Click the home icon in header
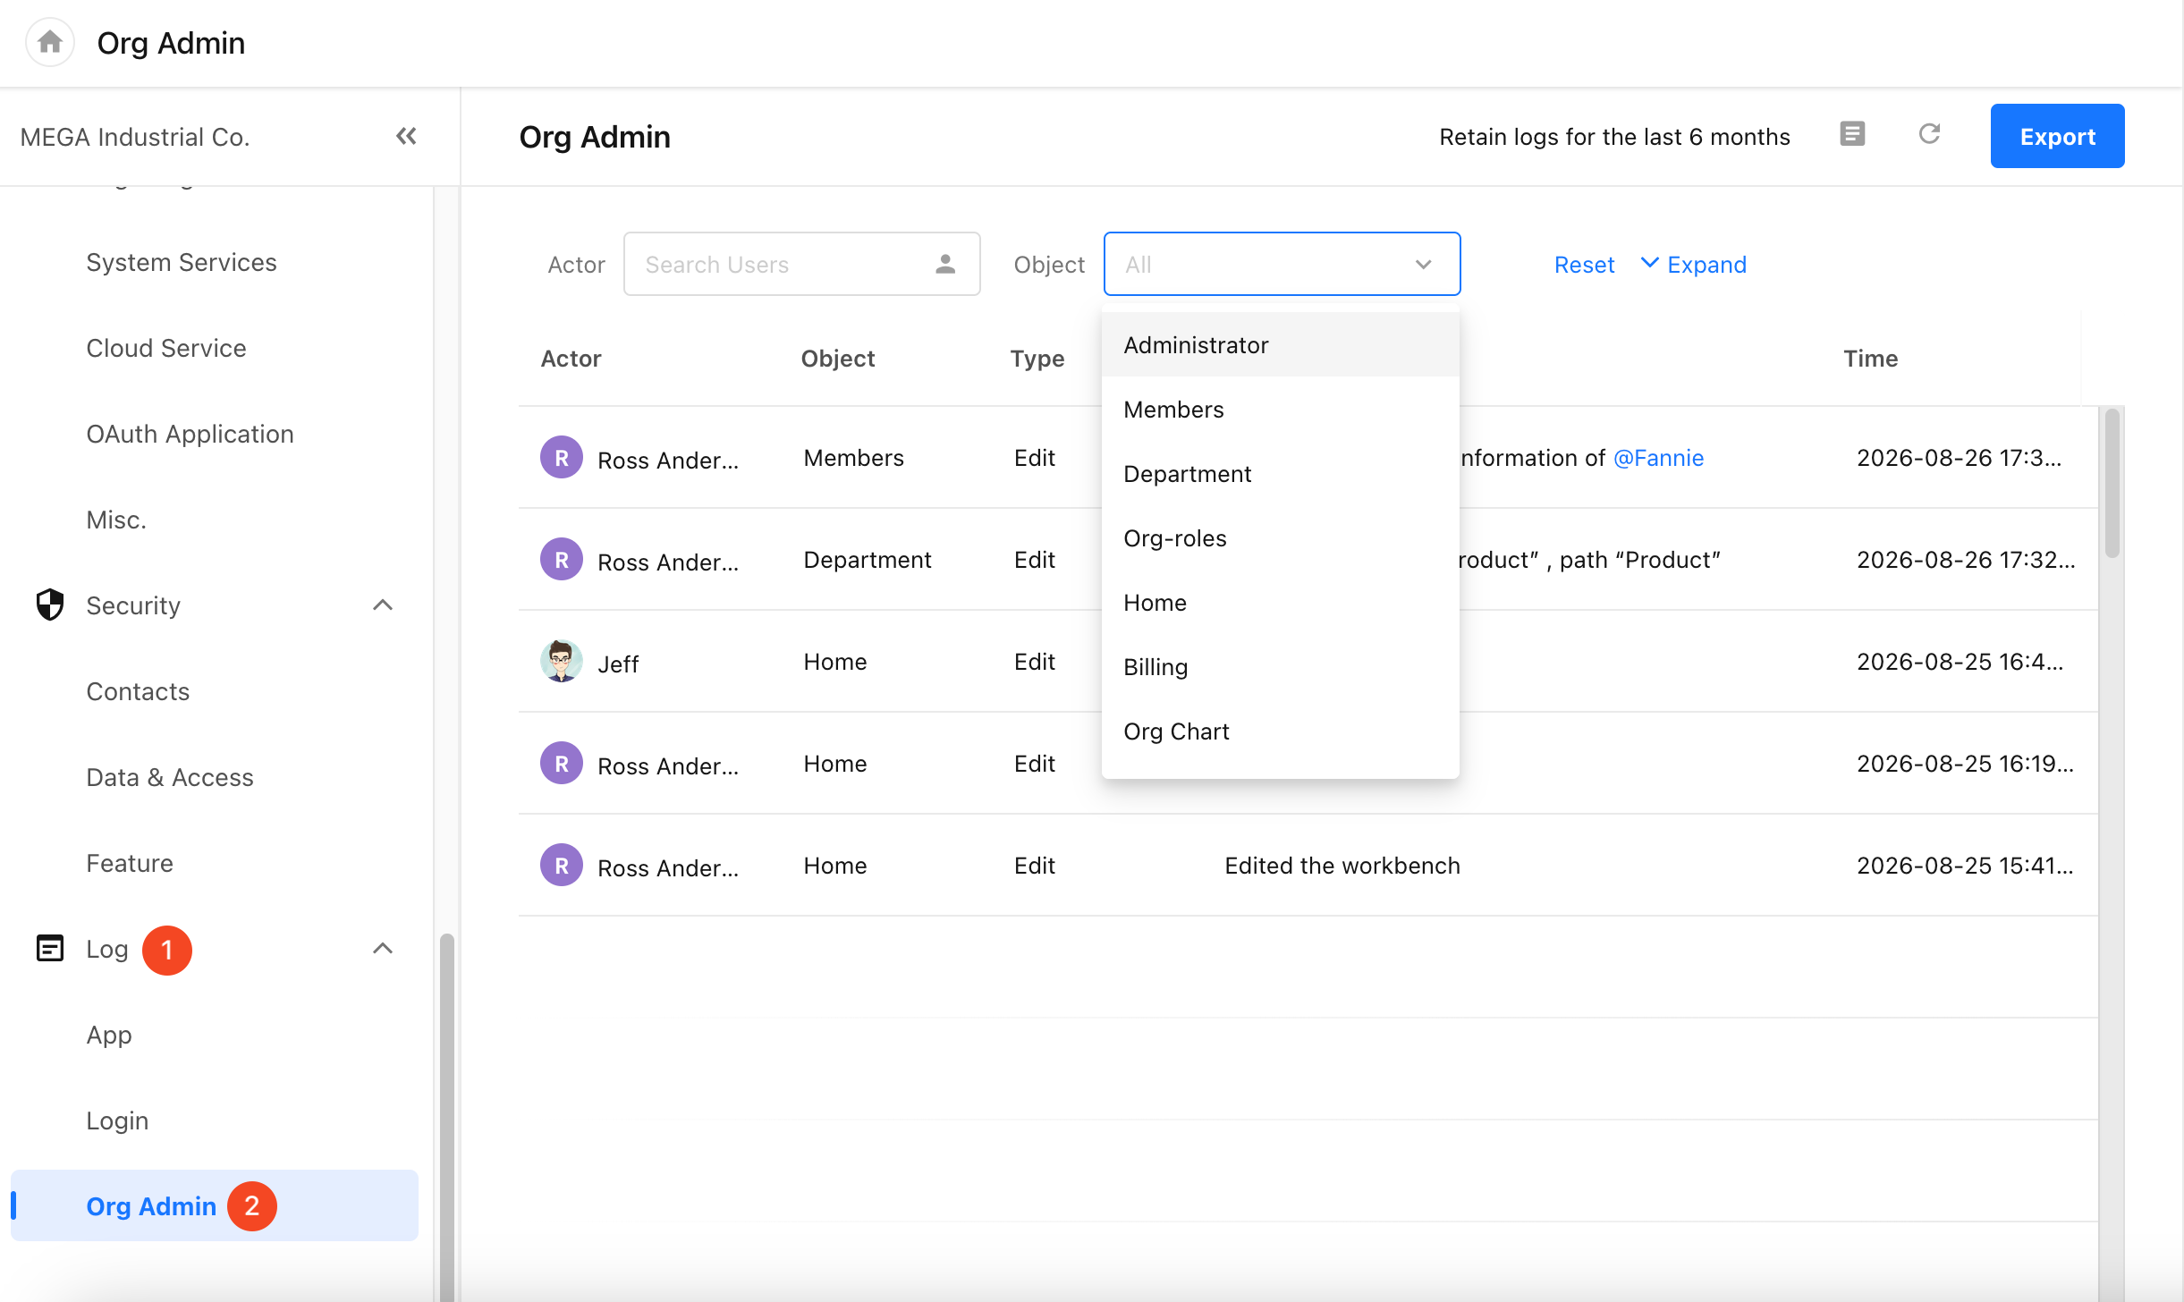The width and height of the screenshot is (2184, 1302). tap(50, 42)
